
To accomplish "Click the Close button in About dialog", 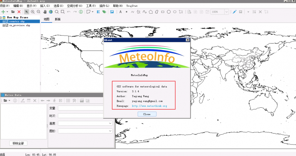I will coord(147,114).
